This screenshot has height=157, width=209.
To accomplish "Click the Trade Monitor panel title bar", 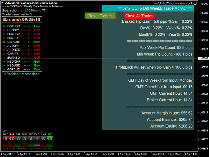I will (148, 8).
